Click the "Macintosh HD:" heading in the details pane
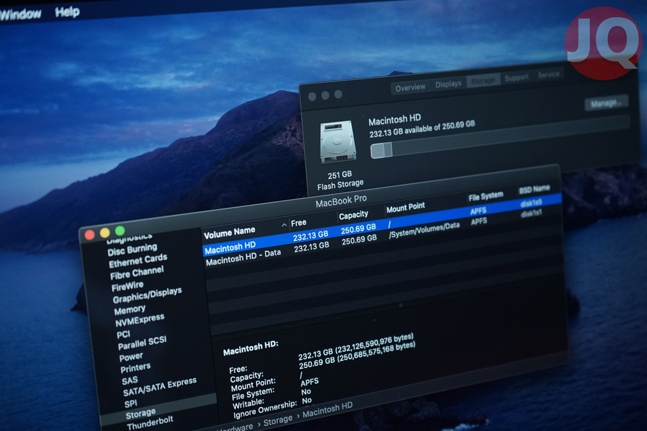 (251, 349)
